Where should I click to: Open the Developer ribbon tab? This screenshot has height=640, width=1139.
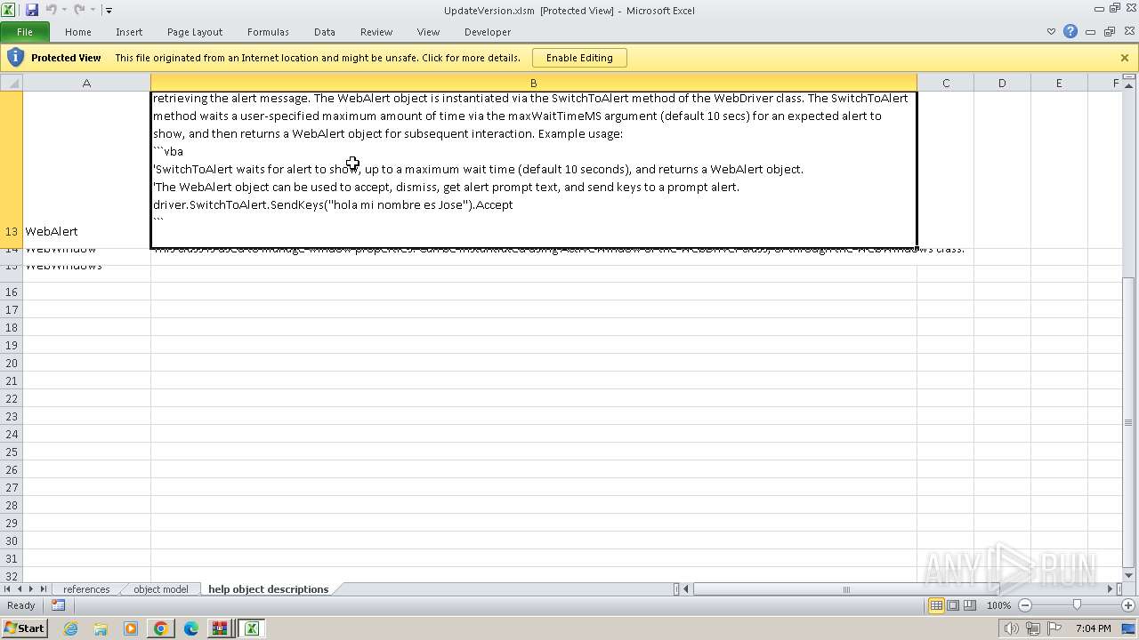[488, 32]
